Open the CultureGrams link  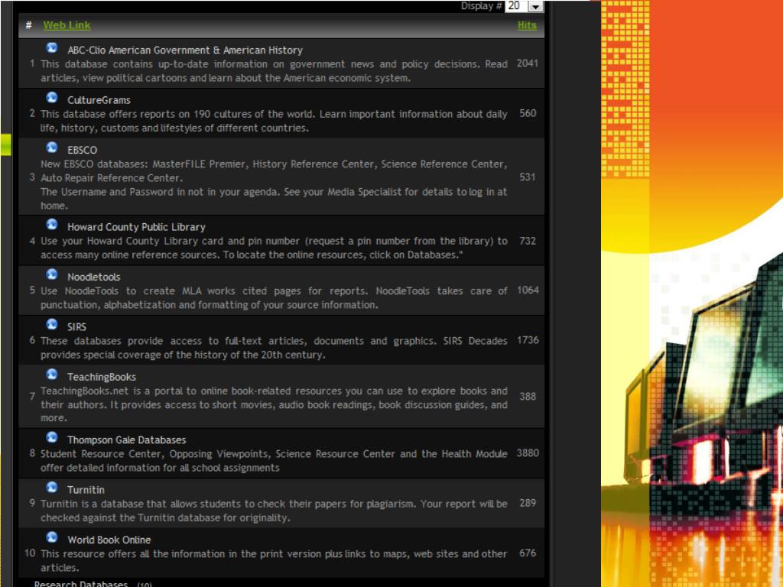tap(99, 100)
